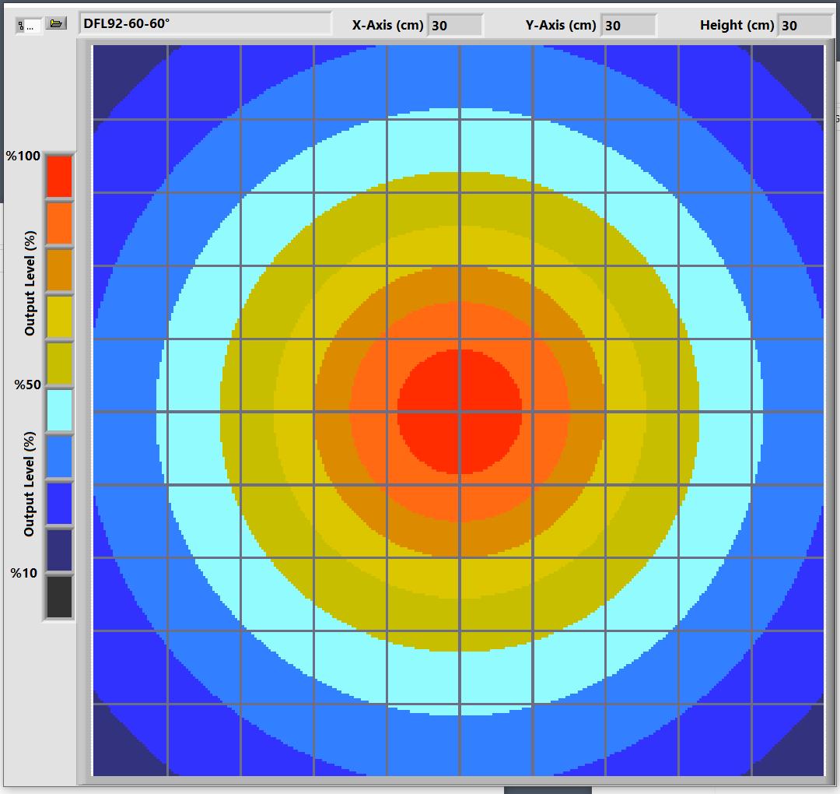Click the Y-Axis (cm) label
The image size is (840, 794).
561,25
